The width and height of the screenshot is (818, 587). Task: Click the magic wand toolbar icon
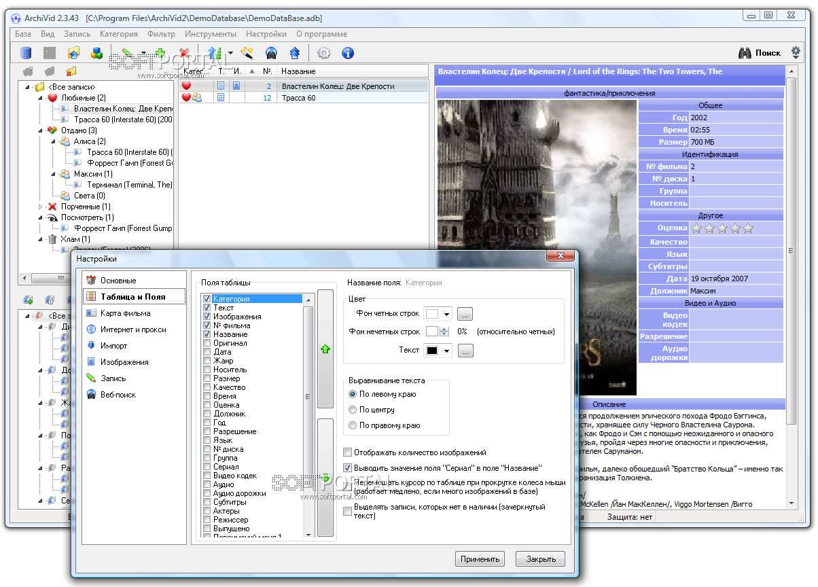[248, 53]
